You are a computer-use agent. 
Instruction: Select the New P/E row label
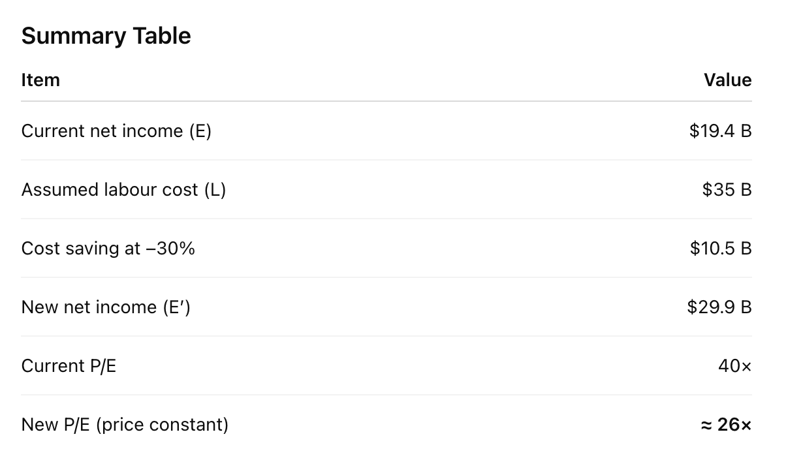56,425
